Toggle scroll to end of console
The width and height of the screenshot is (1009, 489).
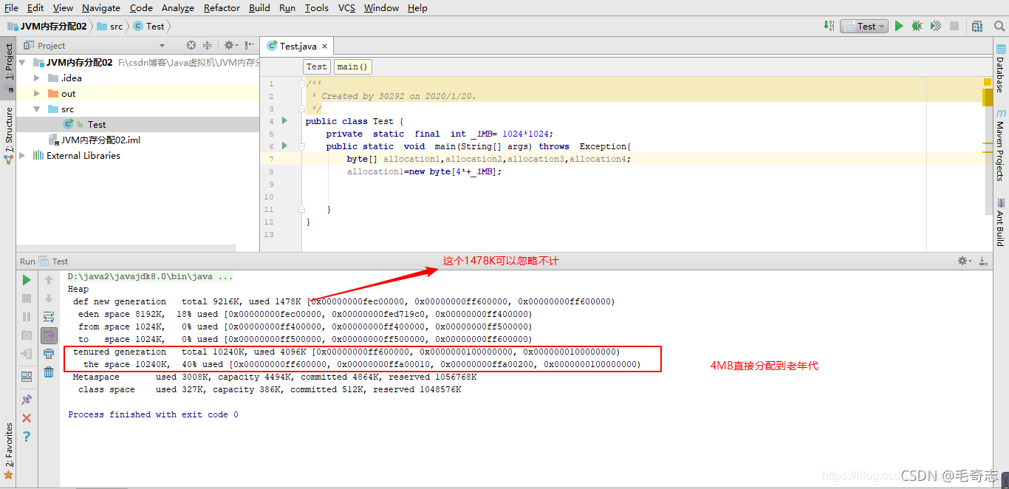click(x=49, y=335)
